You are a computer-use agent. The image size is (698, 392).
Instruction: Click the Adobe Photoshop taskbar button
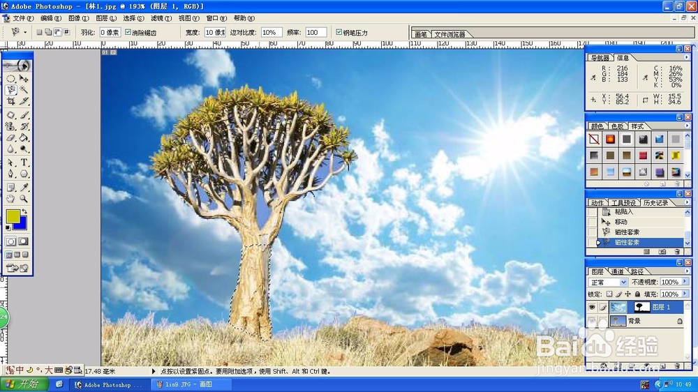click(x=109, y=384)
